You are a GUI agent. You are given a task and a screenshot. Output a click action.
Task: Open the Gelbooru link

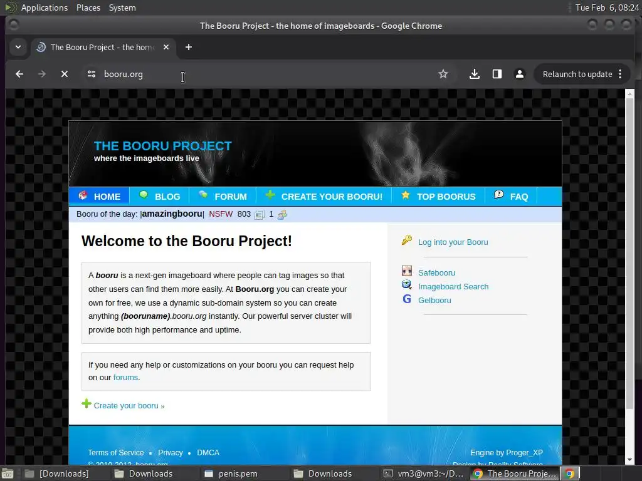[434, 300]
